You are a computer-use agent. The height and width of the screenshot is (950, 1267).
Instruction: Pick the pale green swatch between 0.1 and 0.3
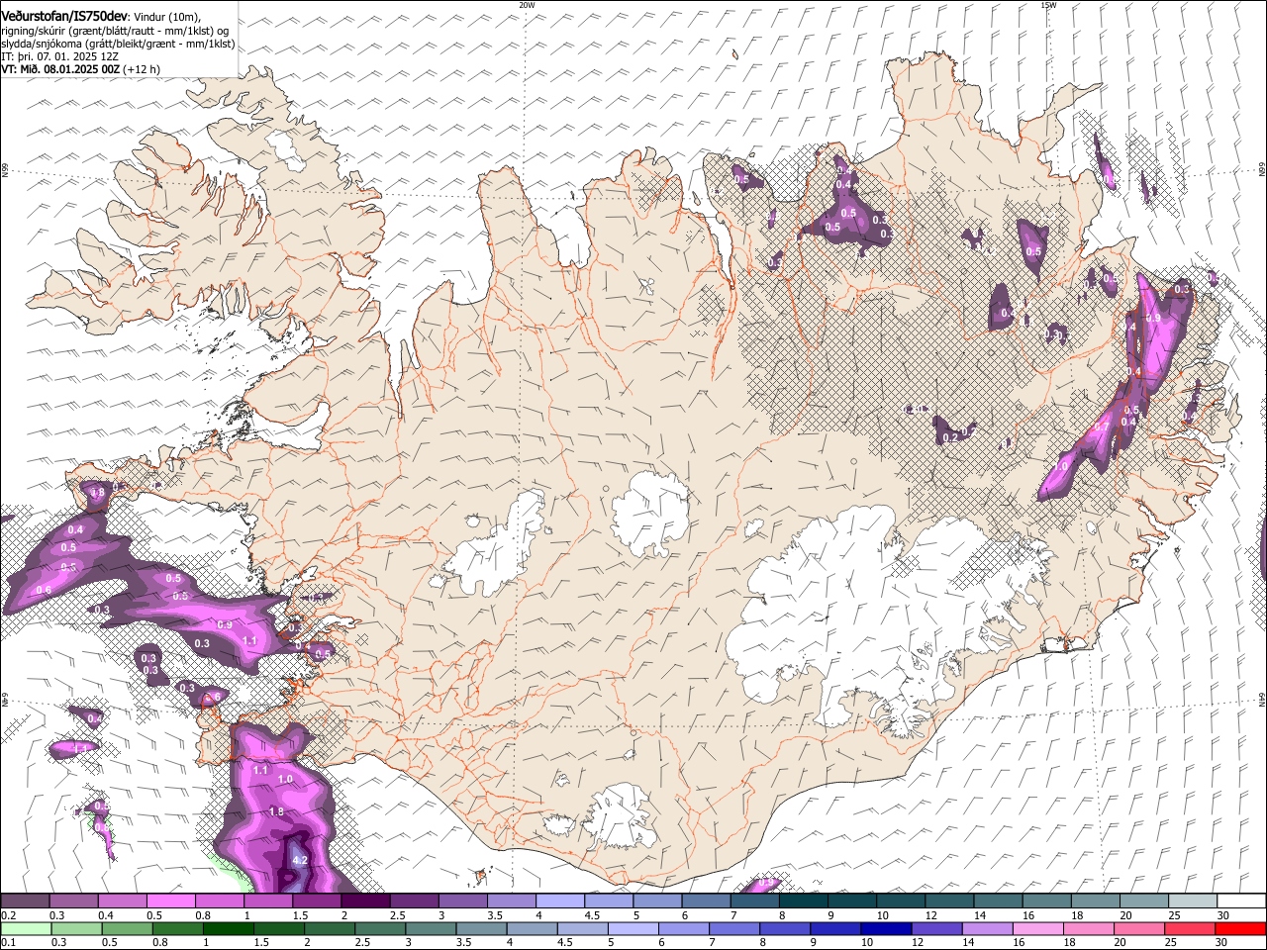click(26, 928)
